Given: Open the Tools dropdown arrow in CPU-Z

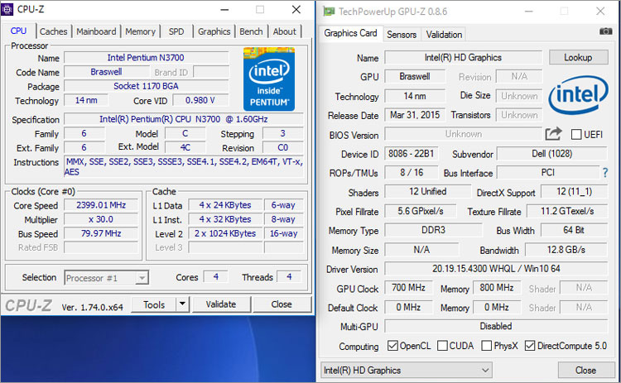Looking at the screenshot, I should (x=182, y=304).
